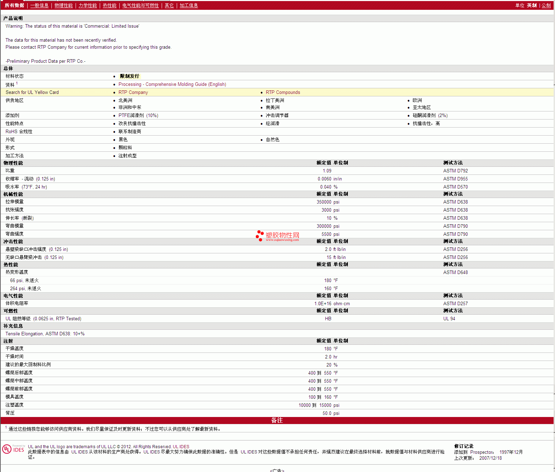Screen dimensions: 555x472
Task: Select 拉伸模量 value 350000
Action: [324, 202]
